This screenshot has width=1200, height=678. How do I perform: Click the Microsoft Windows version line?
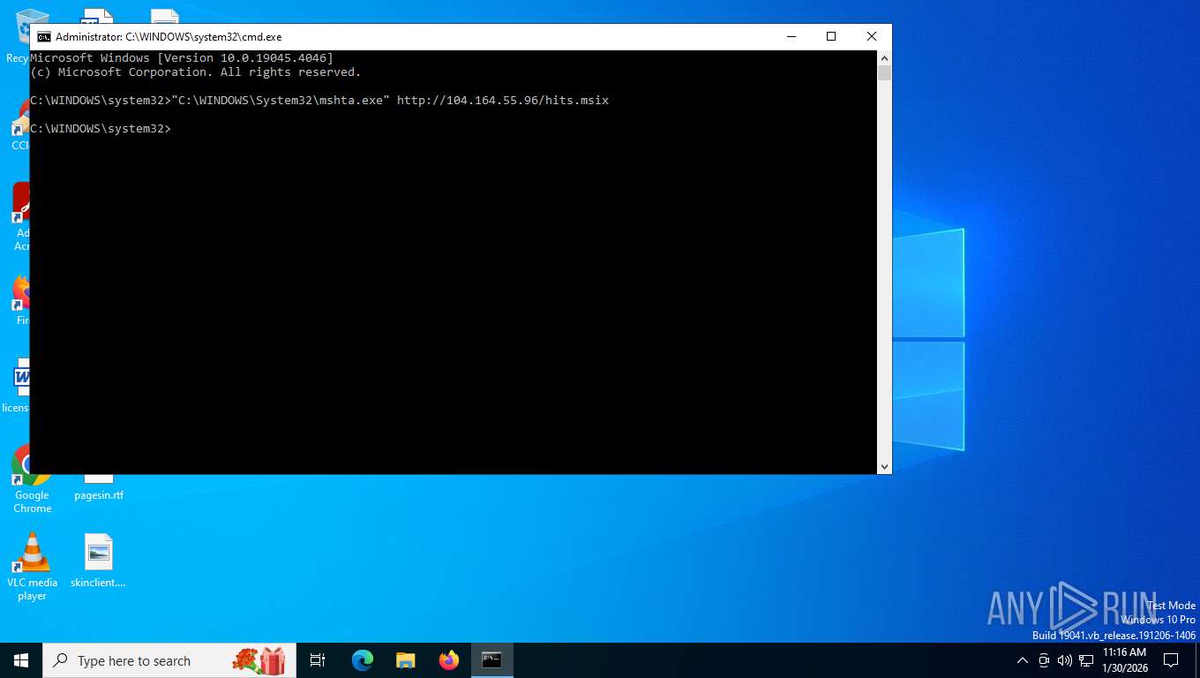point(182,58)
